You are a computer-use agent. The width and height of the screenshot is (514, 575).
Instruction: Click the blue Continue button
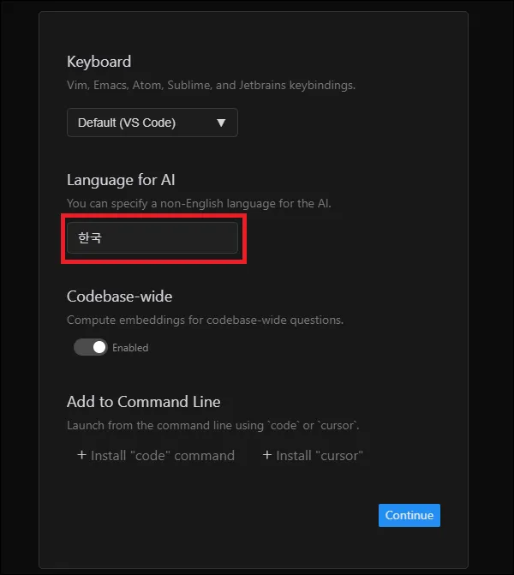tap(409, 515)
